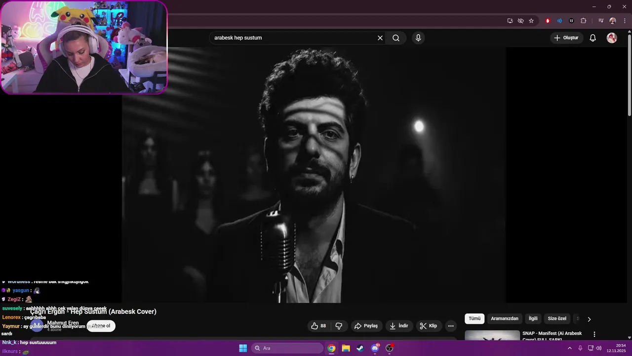
Task: Click the YouTube search magnifier button
Action: click(x=396, y=38)
